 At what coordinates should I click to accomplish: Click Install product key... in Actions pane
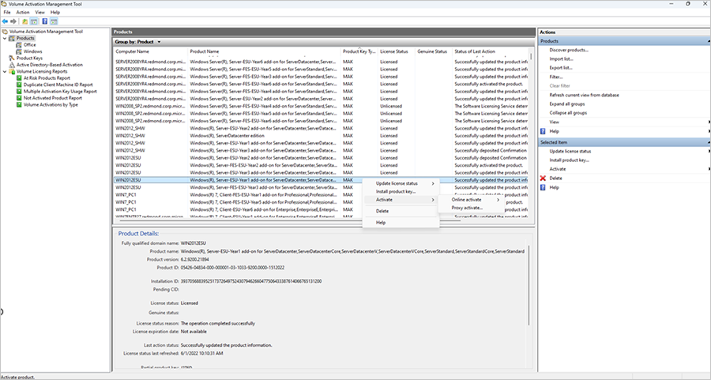pos(570,160)
